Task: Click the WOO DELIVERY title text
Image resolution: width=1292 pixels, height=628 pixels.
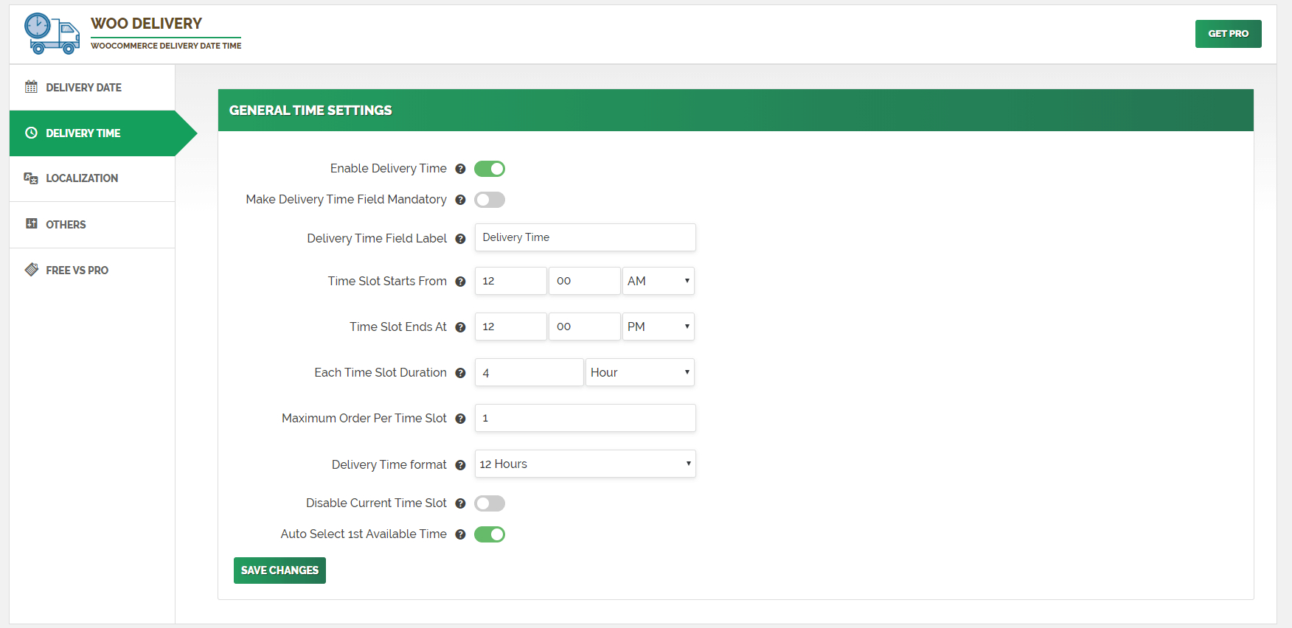Action: pyautogui.click(x=146, y=24)
